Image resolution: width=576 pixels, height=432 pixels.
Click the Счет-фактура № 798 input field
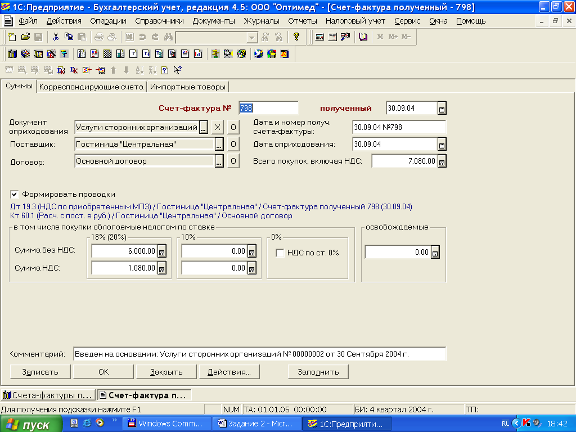268,109
